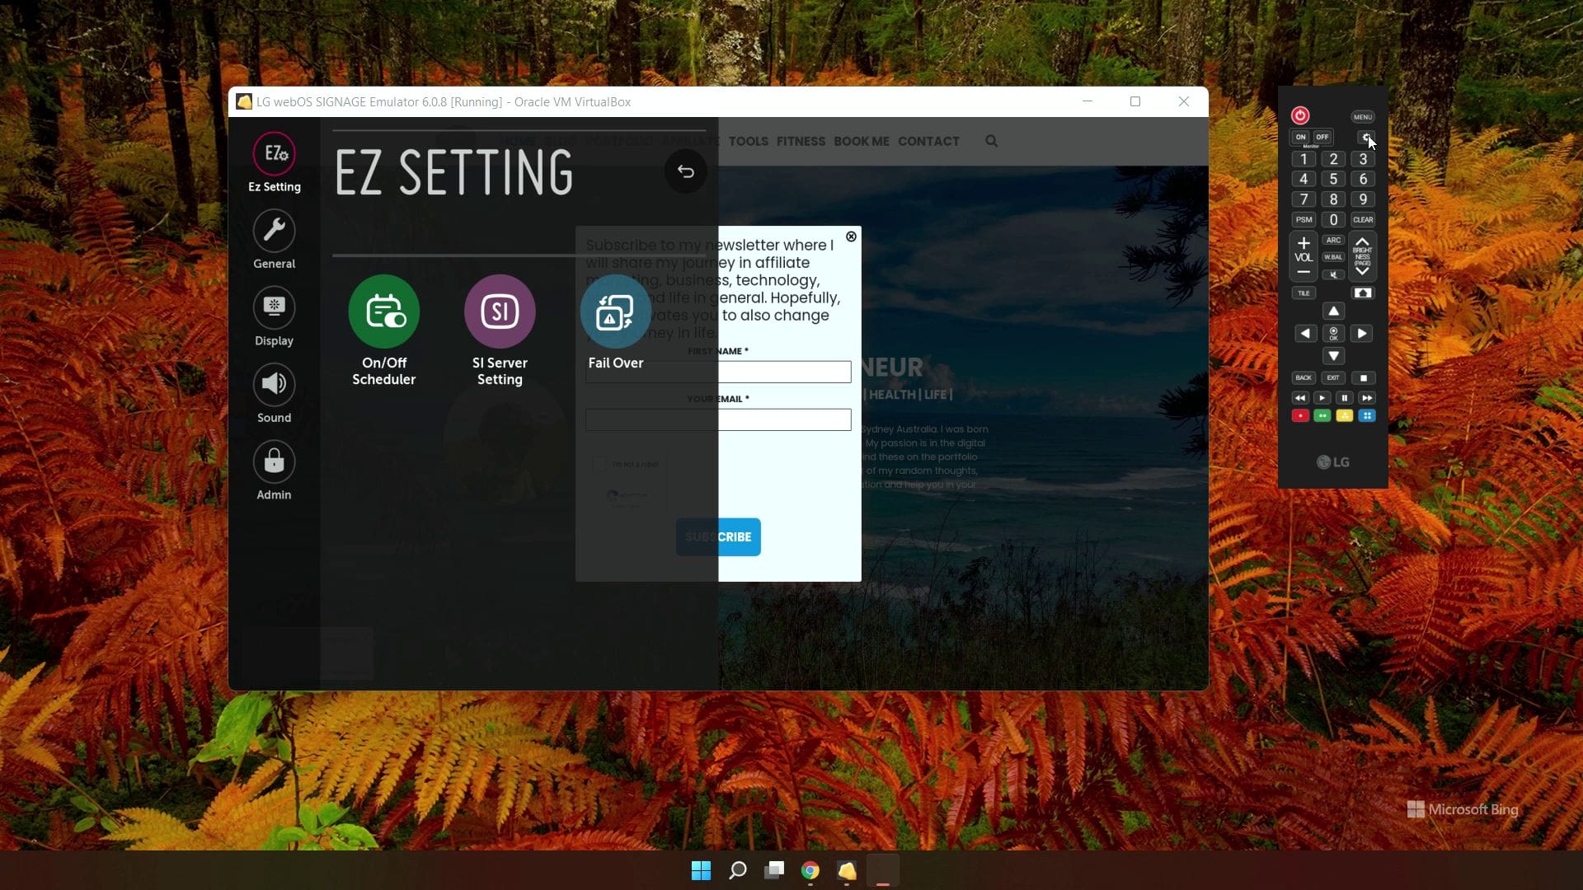Click the FIRST NAME input field
The width and height of the screenshot is (1583, 890).
[x=717, y=372]
